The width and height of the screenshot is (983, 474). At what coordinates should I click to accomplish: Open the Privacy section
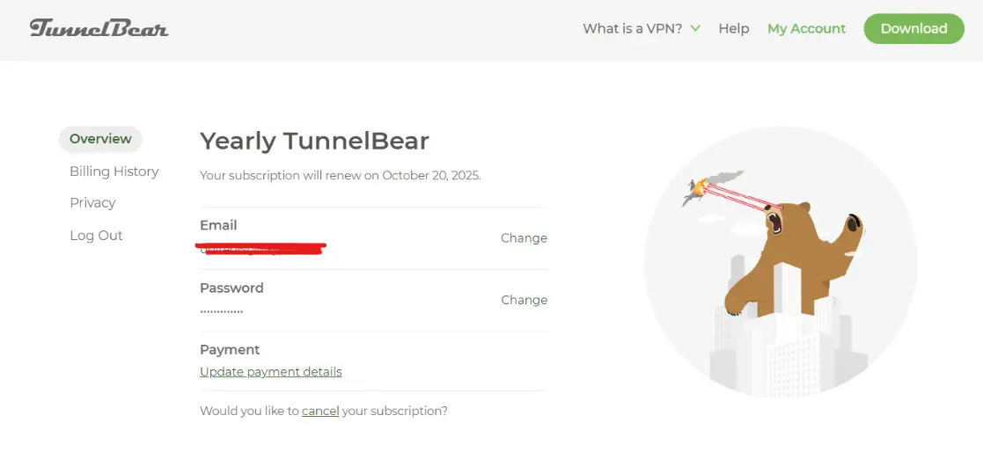92,203
